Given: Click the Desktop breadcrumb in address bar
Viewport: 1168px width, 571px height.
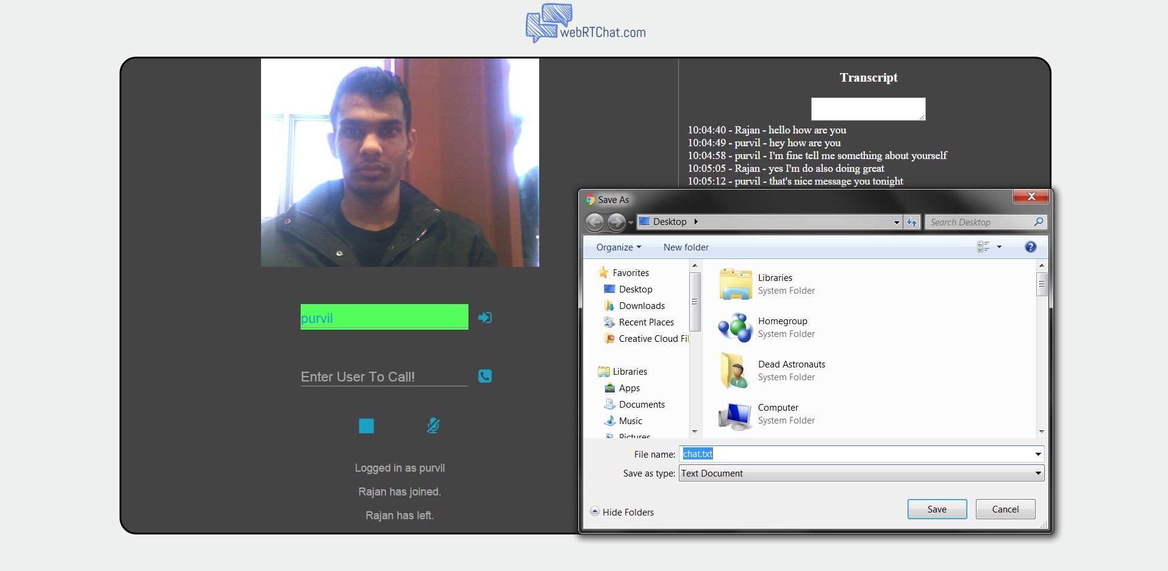Looking at the screenshot, I should click(670, 222).
